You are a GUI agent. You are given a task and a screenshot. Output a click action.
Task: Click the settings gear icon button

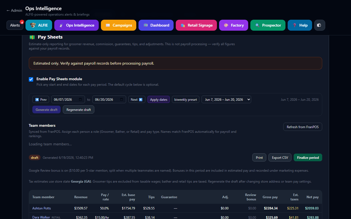pos(320,25)
